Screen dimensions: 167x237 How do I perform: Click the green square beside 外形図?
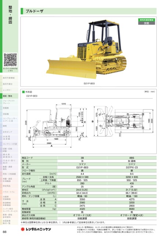pos(23,92)
